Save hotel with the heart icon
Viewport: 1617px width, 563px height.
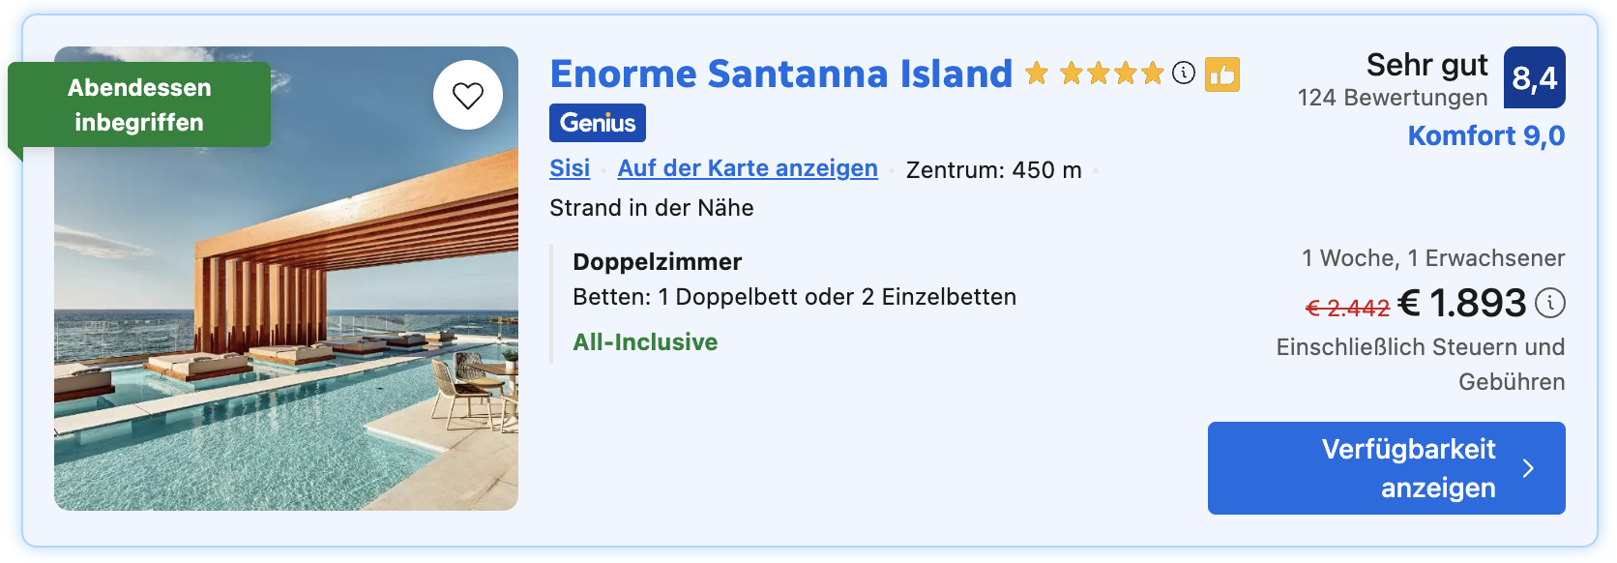click(468, 95)
